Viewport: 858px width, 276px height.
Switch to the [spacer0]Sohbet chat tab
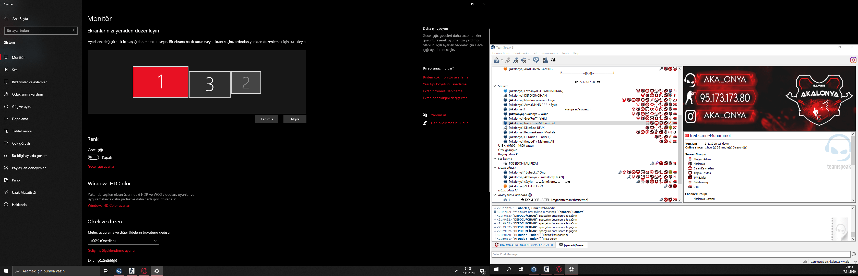pyautogui.click(x=572, y=245)
